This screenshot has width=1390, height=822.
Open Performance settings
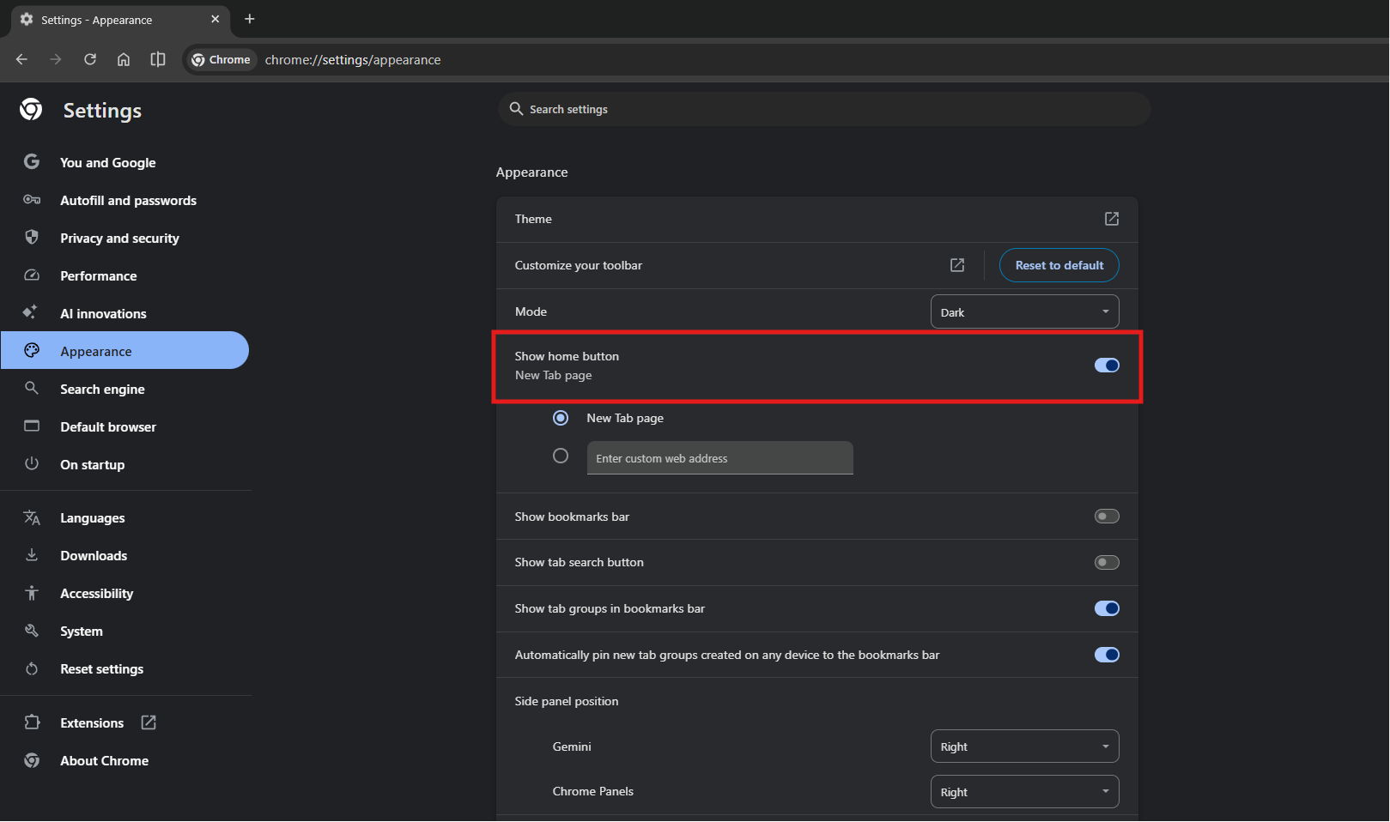(99, 276)
